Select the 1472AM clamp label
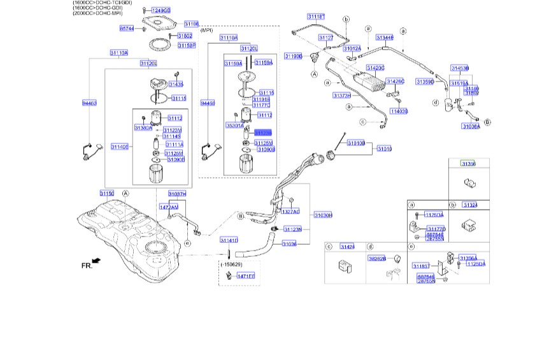535x348 pixels. click(169, 207)
